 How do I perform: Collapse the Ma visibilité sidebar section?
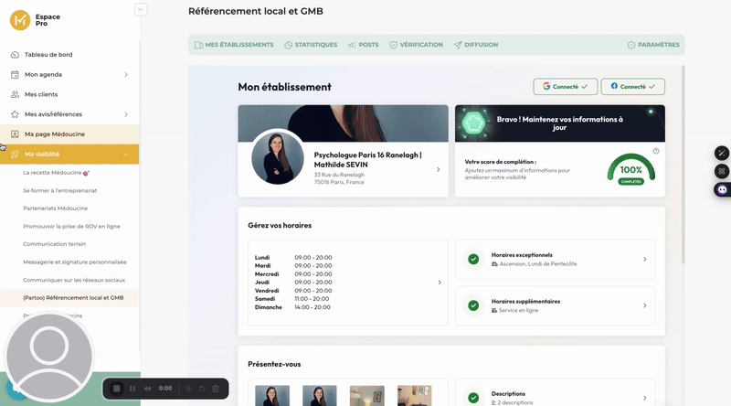point(125,154)
